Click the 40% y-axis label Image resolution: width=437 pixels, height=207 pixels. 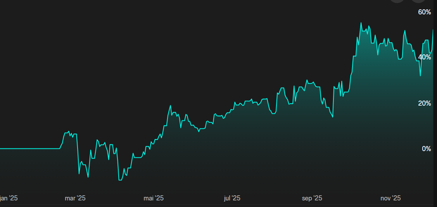point(424,57)
